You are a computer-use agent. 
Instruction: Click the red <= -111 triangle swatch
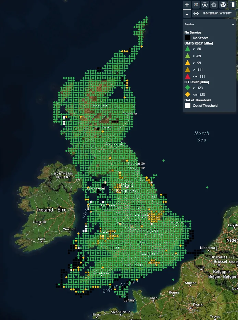[x=188, y=77]
